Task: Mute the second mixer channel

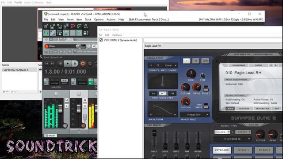Action: (x=85, y=100)
